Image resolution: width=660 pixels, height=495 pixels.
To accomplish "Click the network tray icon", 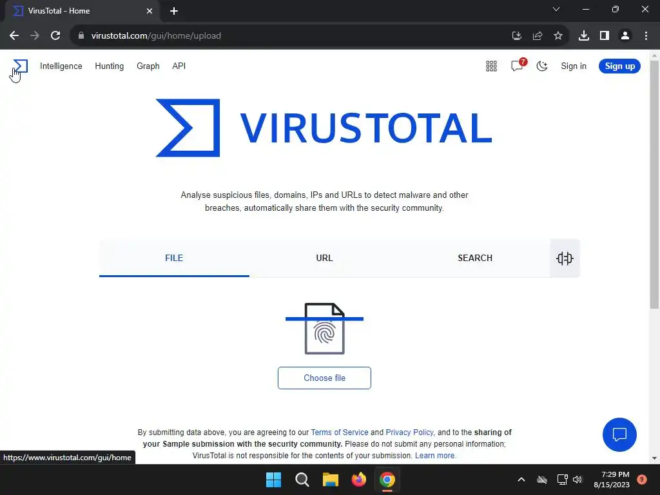I will coord(562,480).
